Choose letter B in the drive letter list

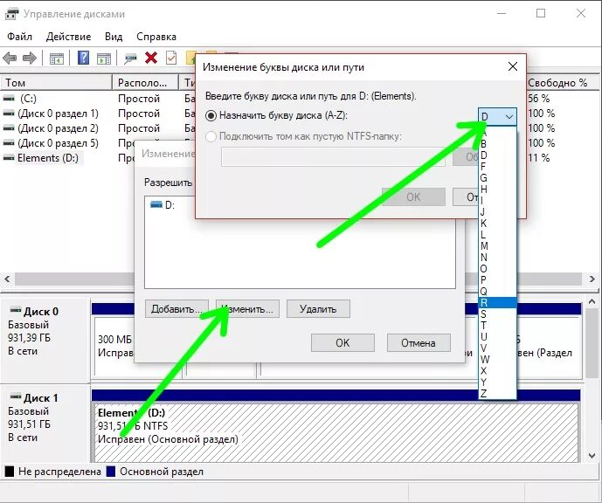pos(497,144)
